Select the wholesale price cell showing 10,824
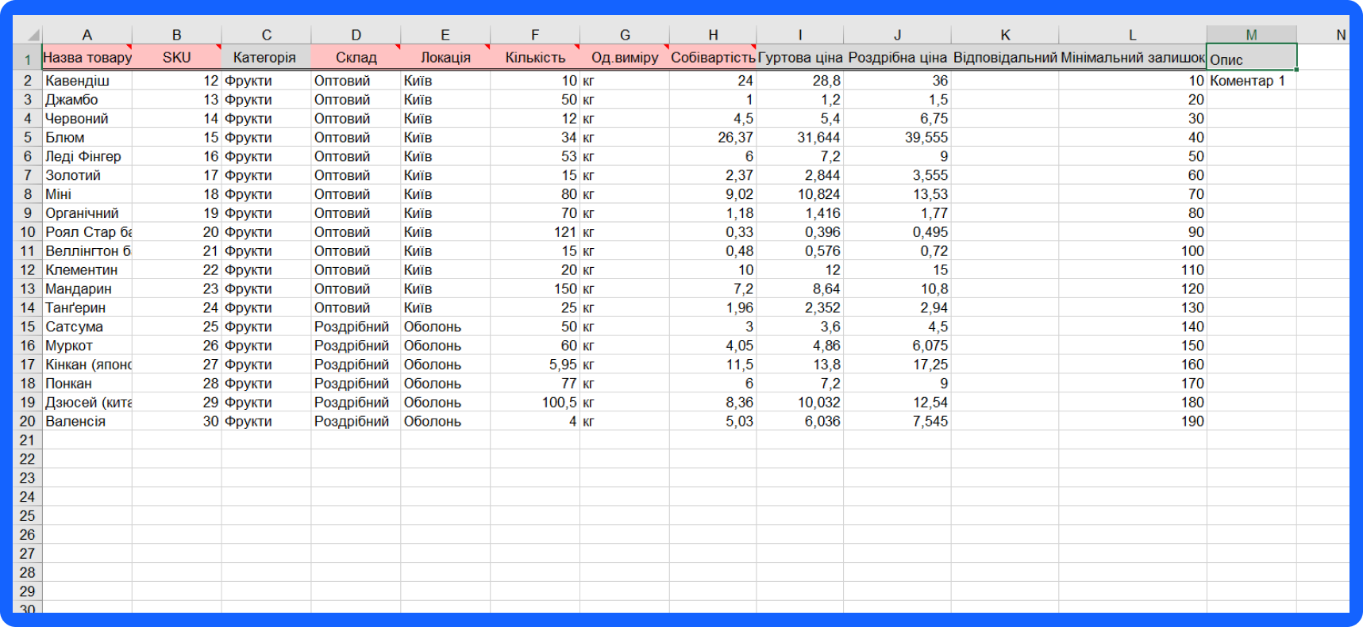The width and height of the screenshot is (1363, 627). click(x=799, y=194)
